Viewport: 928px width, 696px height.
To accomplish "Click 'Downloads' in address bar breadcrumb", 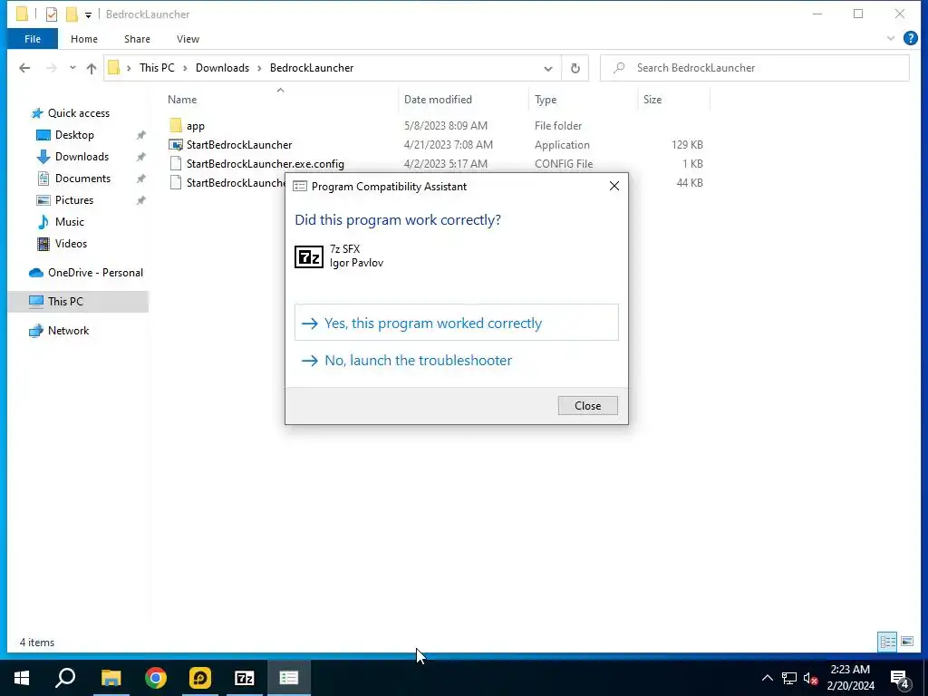I will (x=223, y=67).
